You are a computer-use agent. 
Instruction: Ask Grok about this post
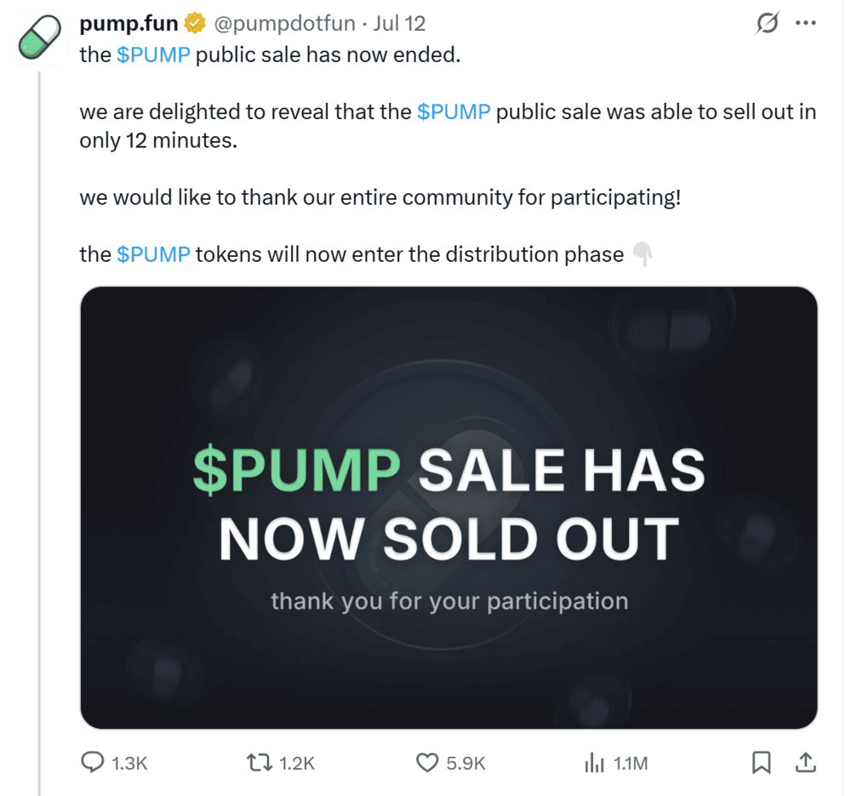pos(767,24)
